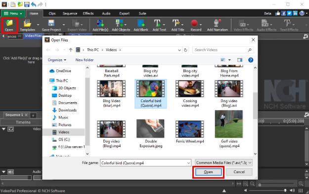Click the Open button in dialog
This screenshot has height=194, width=309.
(208, 172)
